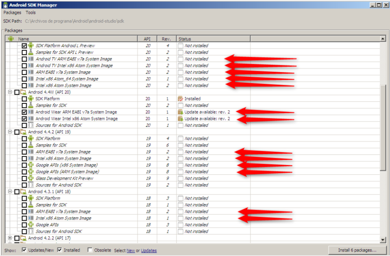Click the Android robot icon in the Name header
The image size is (390, 256).
(x=11, y=39)
